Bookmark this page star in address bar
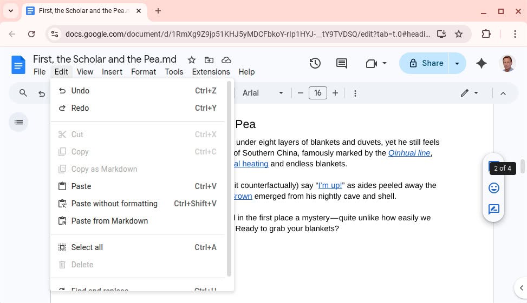 [x=458, y=34]
